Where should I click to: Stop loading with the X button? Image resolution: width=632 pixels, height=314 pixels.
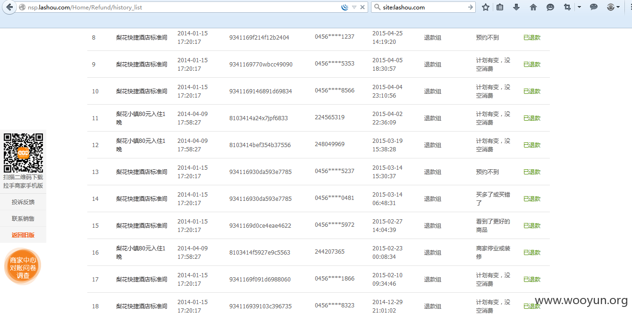click(x=362, y=7)
